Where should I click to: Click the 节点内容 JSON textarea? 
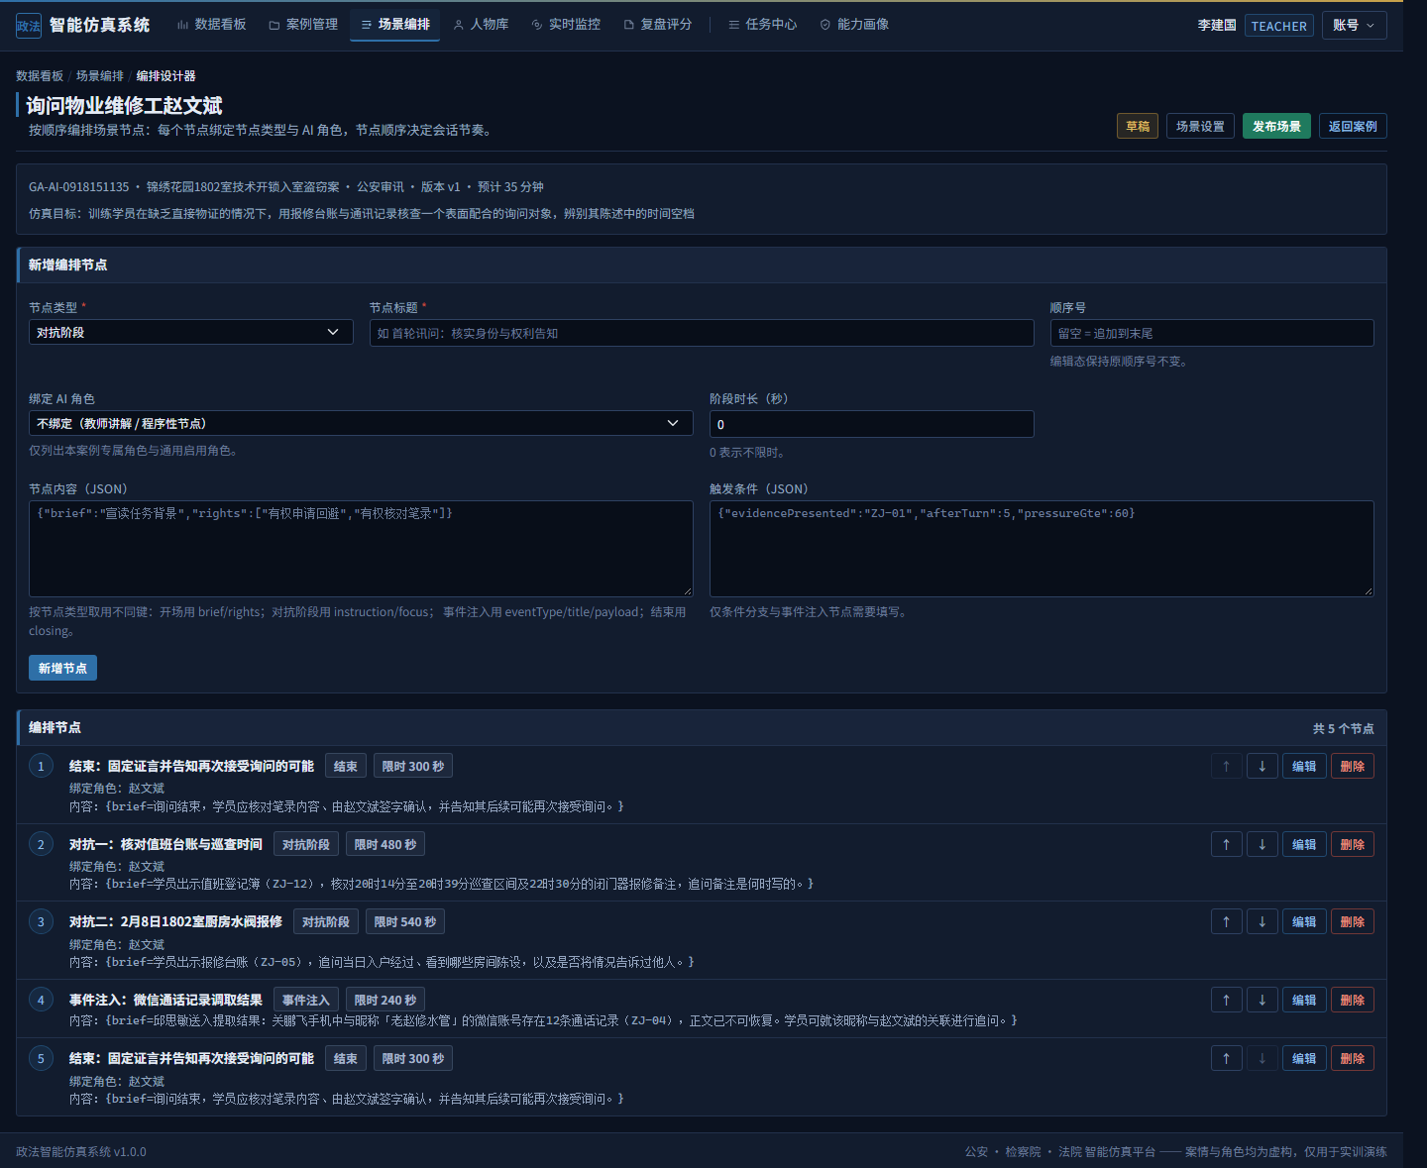361,548
